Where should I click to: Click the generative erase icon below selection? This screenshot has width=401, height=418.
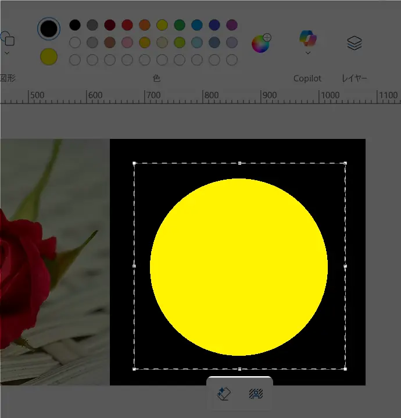pyautogui.click(x=224, y=394)
